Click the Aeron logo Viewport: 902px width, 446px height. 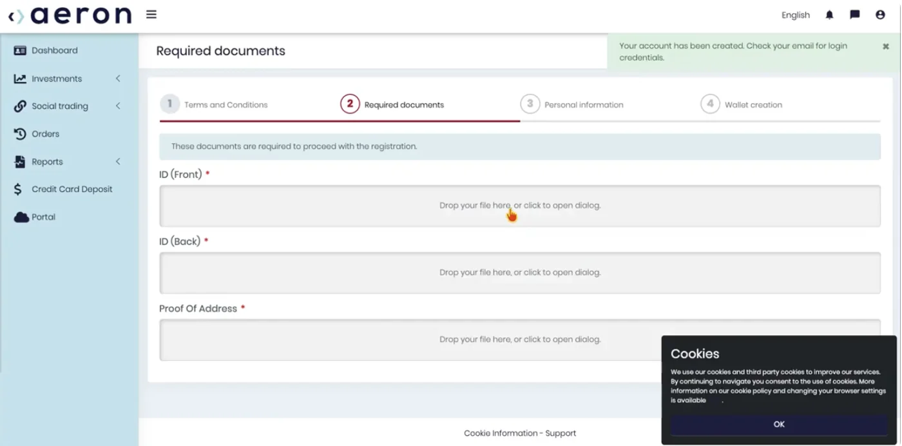point(70,15)
